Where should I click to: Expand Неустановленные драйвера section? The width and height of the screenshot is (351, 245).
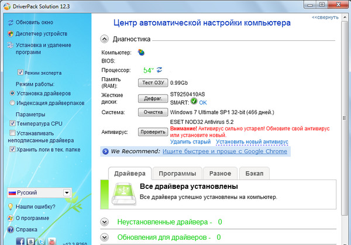click(x=104, y=222)
